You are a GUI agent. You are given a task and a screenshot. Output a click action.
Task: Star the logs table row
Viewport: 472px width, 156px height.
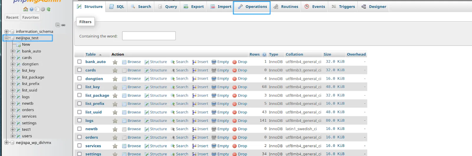coord(115,121)
